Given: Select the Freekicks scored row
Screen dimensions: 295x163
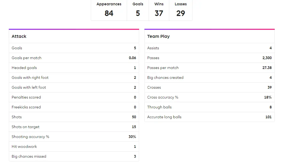Looking at the screenshot, I should [x=74, y=107].
